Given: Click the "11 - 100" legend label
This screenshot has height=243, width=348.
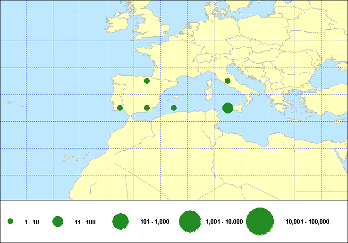Looking at the screenshot, I should [x=85, y=222].
